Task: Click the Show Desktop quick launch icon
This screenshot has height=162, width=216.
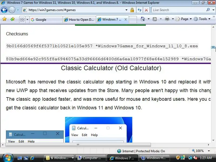Action: pos(19,158)
